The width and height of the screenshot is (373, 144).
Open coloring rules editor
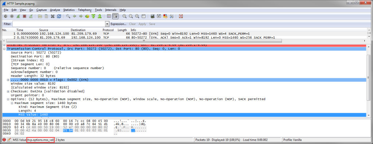[165, 16]
